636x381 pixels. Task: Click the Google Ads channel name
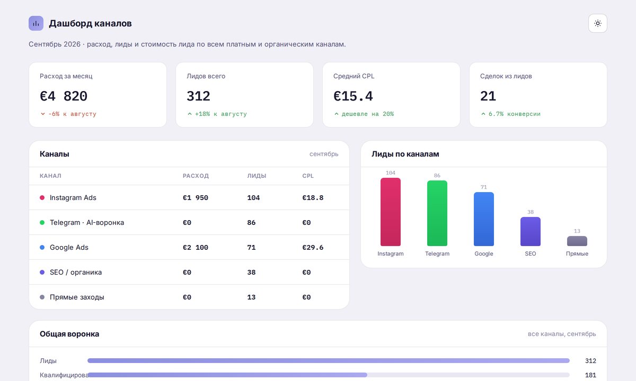pyautogui.click(x=69, y=247)
